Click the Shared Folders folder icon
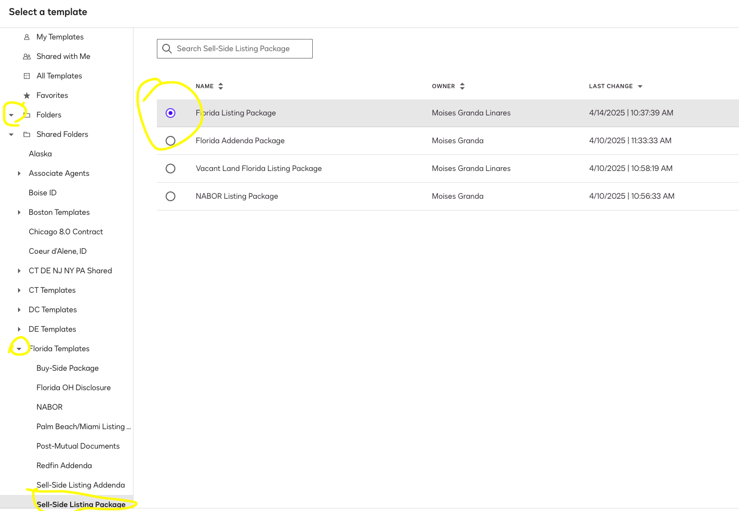Viewport: 739px width, 511px height. [x=27, y=134]
